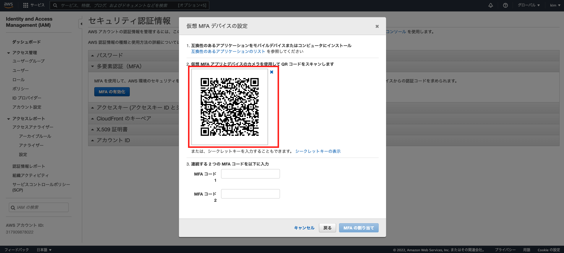Click シークレットキーの表示 link
The image size is (564, 253).
click(x=318, y=151)
